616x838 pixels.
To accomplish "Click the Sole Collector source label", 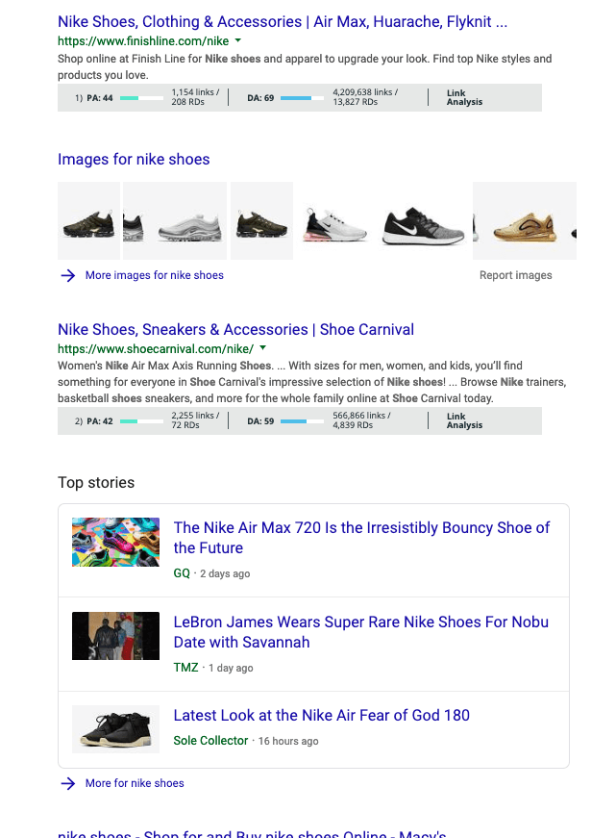I will [x=210, y=741].
